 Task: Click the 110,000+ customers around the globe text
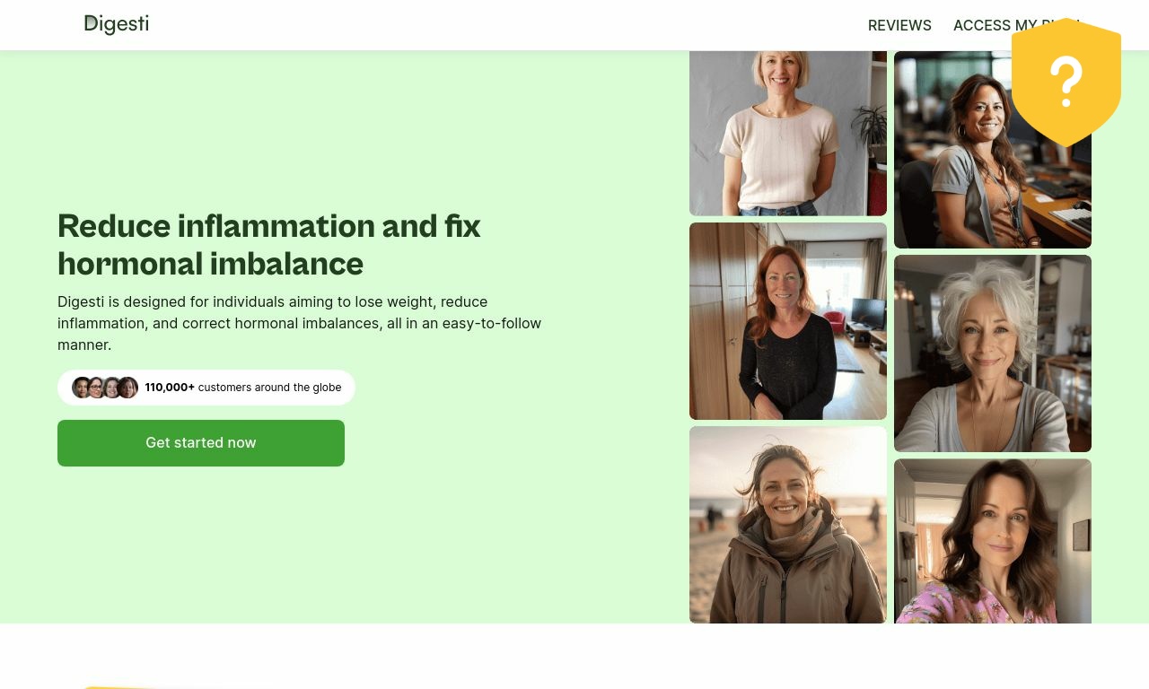tap(243, 388)
